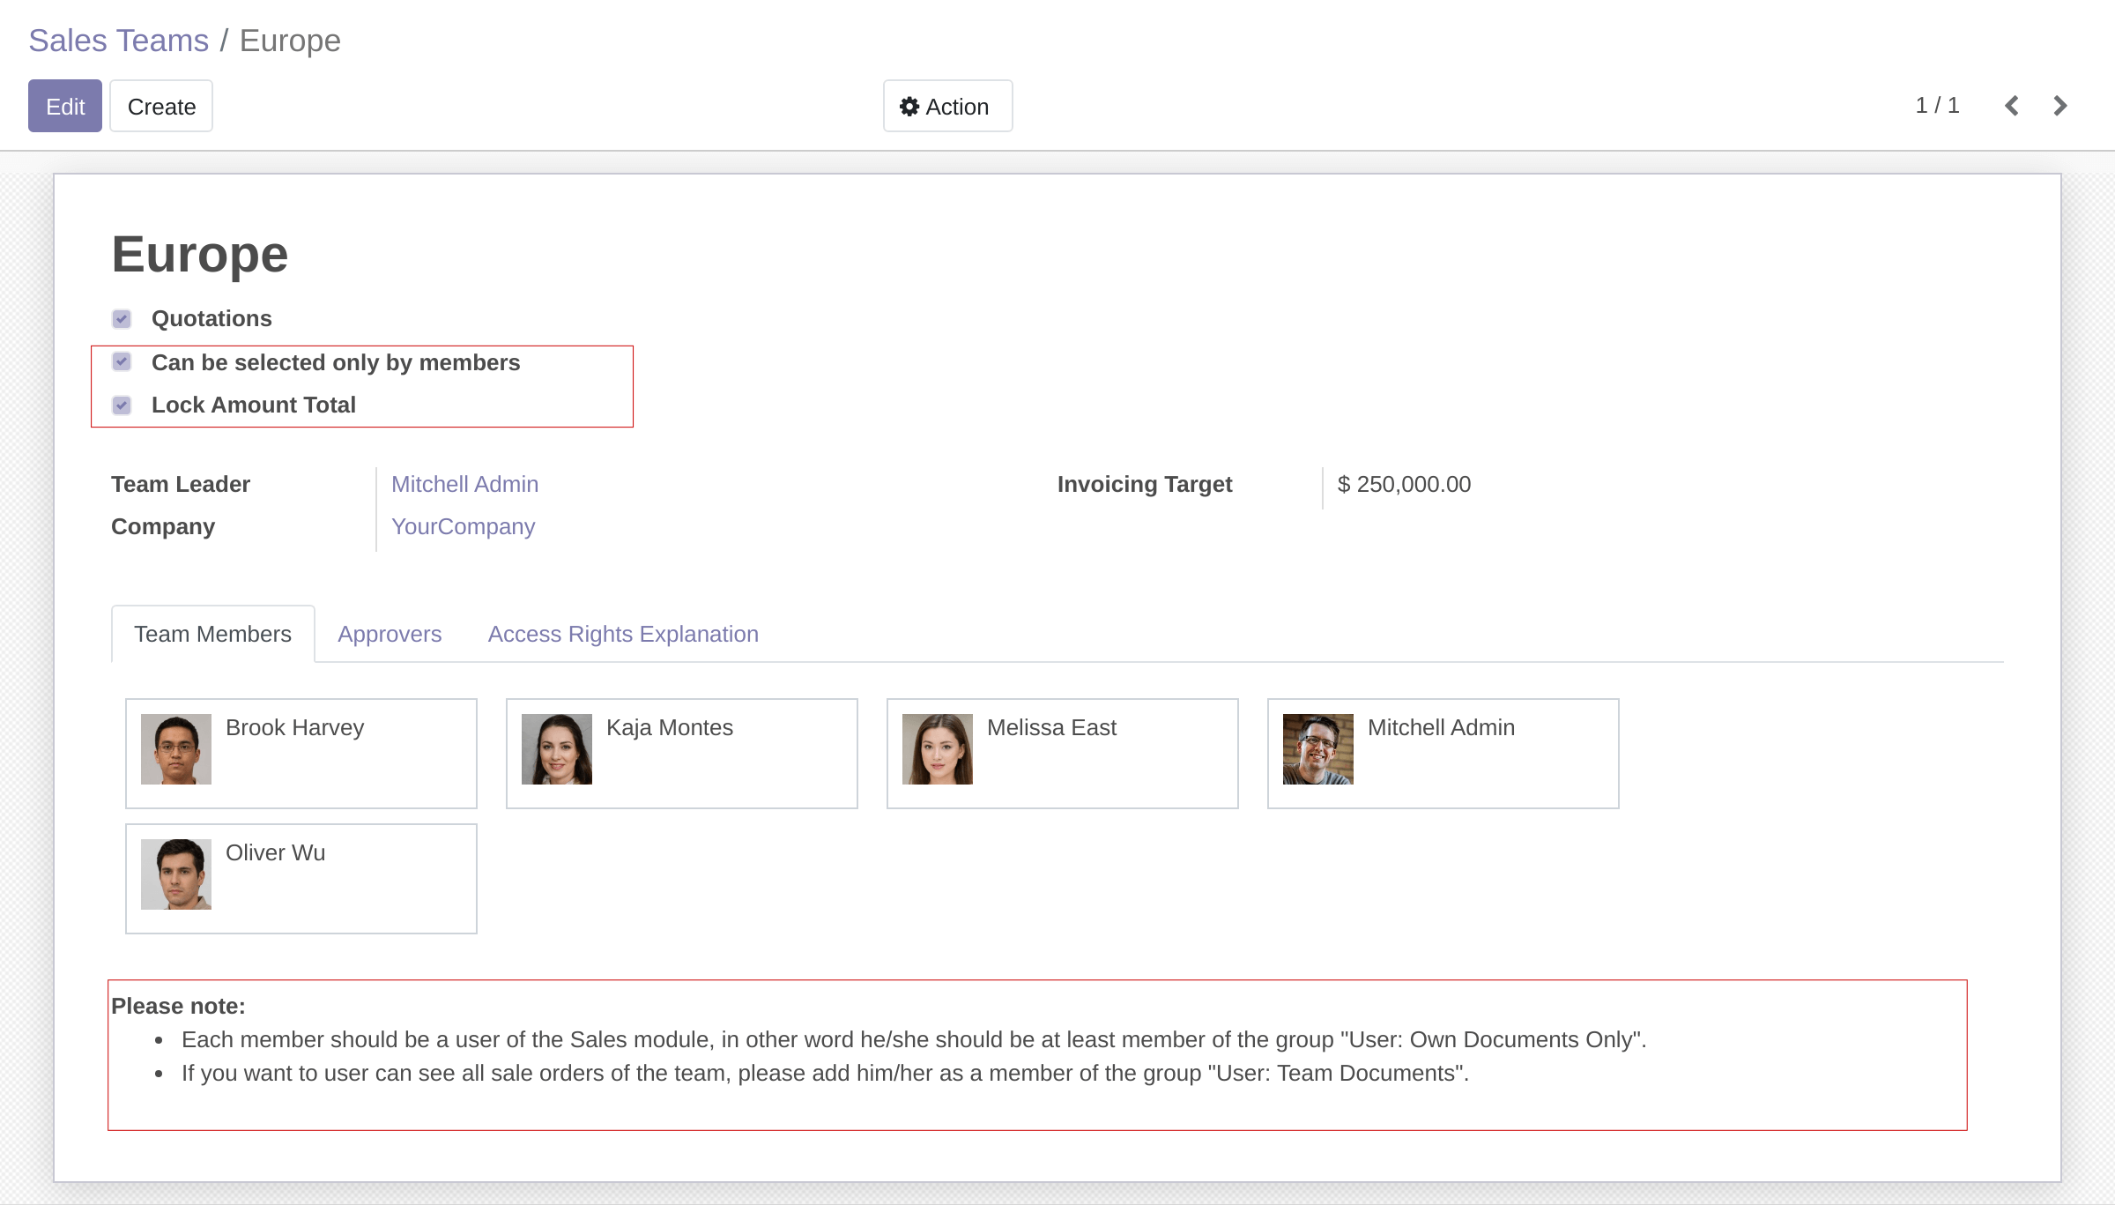Toggle the Quotations checkbox
This screenshot has height=1205, width=2115.
coord(122,318)
